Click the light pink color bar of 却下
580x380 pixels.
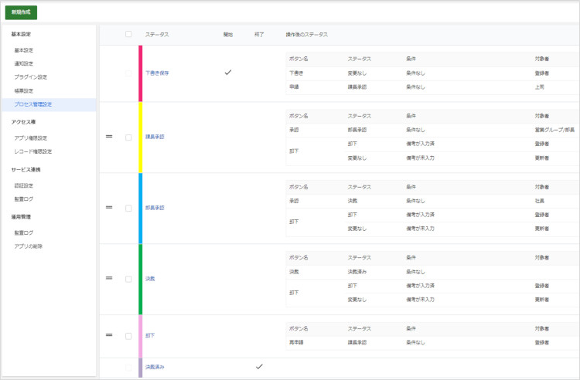141,336
